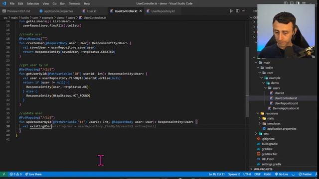Viewport: 319px width, 179px height.
Task: Open the File menu
Action: [x=12, y=3]
